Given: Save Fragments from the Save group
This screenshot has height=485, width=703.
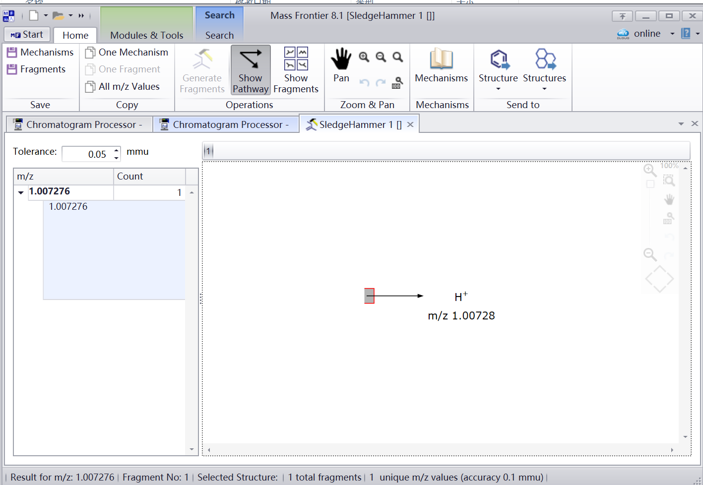Looking at the screenshot, I should [36, 69].
